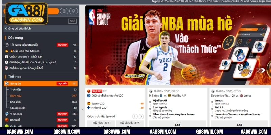Click the Không có yêu thích favorites field
Viewport: 271px width, 135px height.
click(41, 29)
